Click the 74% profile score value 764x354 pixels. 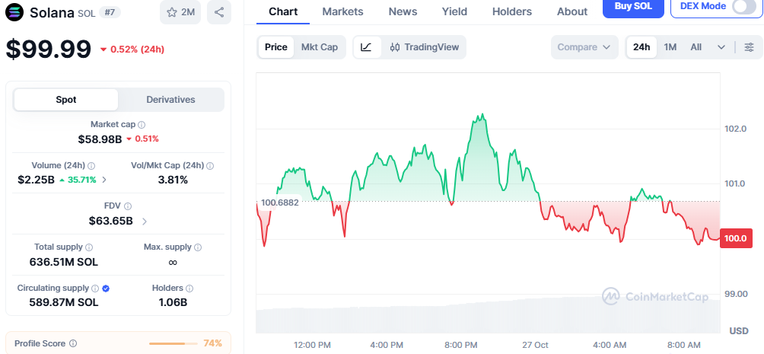[212, 344]
